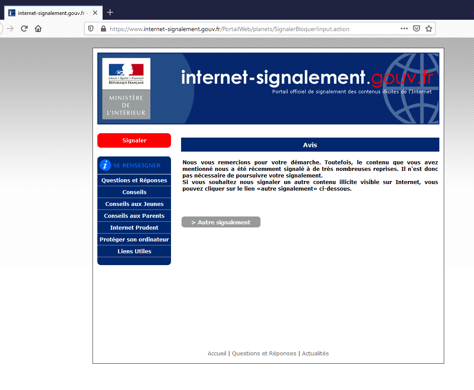The image size is (474, 390).
Task: Follow footer Questions et Réponses link
Action: pos(264,354)
